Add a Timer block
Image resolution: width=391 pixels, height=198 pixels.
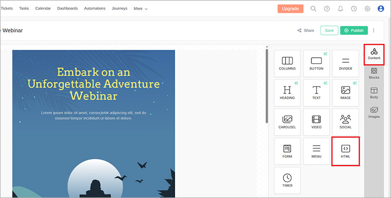coord(287,181)
